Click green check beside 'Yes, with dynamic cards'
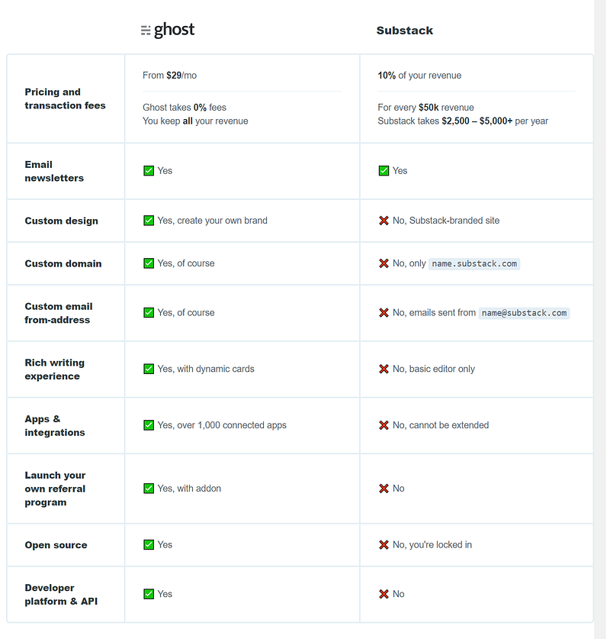Image resolution: width=610 pixels, height=639 pixels. [149, 369]
